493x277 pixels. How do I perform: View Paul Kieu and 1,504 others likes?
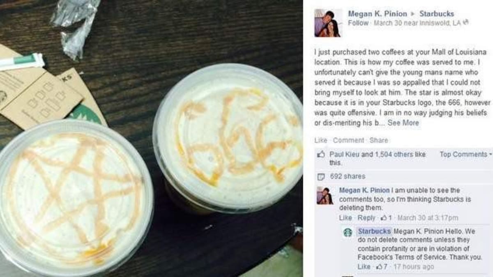(x=378, y=158)
